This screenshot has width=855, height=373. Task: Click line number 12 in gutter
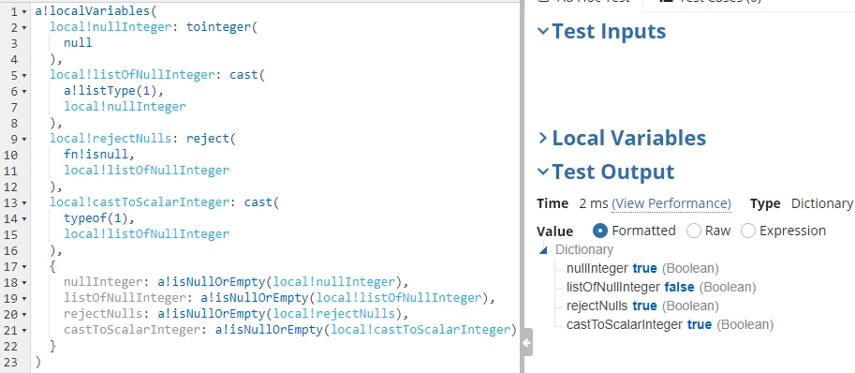click(10, 186)
